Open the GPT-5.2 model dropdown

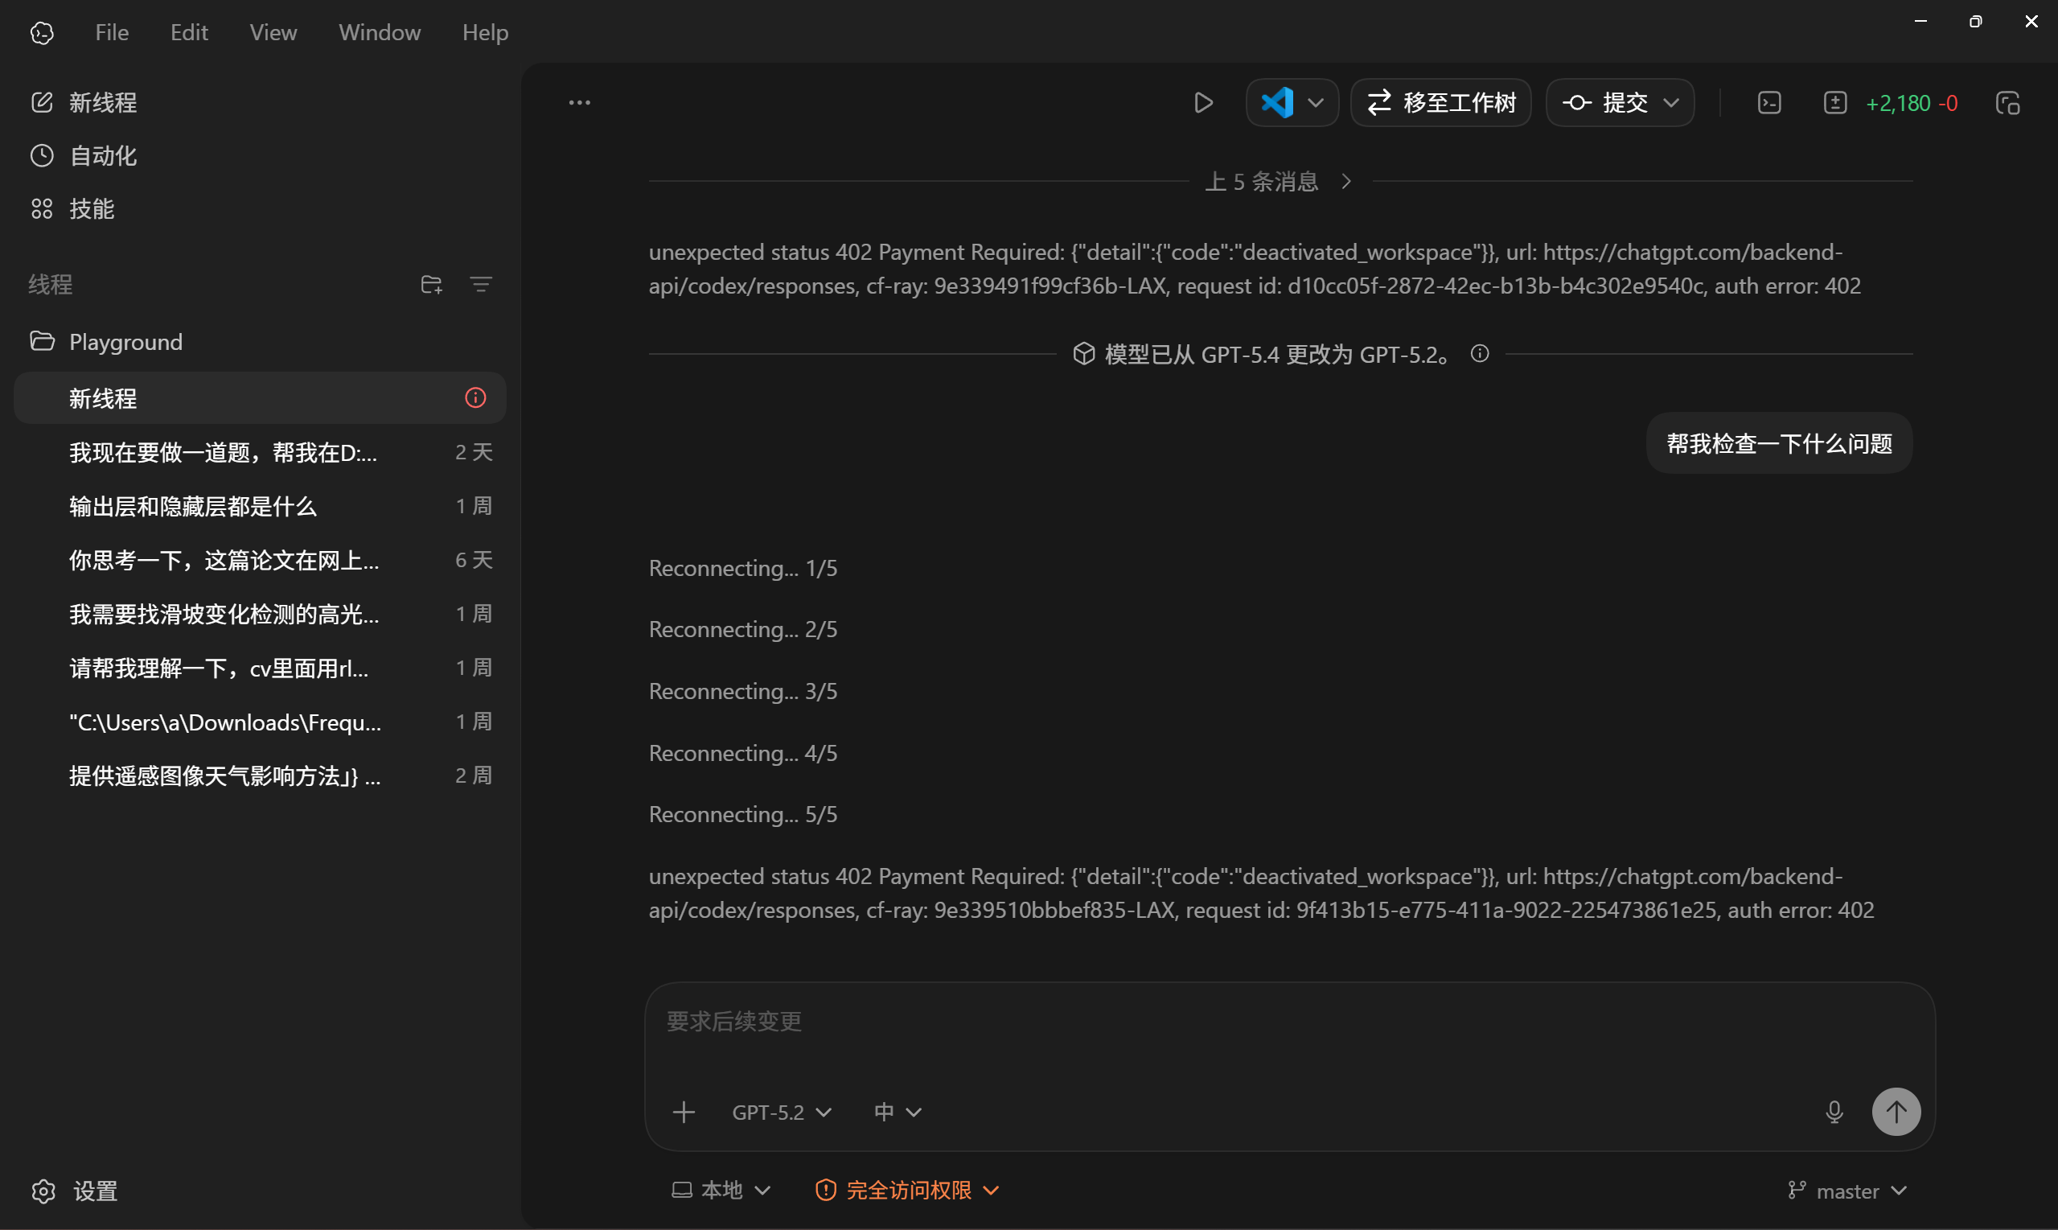click(781, 1112)
